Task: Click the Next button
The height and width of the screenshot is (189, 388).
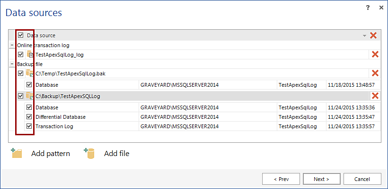Action: pyautogui.click(x=321, y=179)
